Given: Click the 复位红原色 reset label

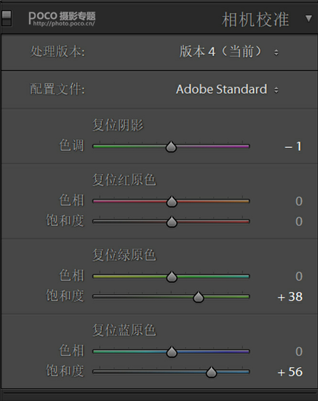Looking at the screenshot, I should coord(124,179).
